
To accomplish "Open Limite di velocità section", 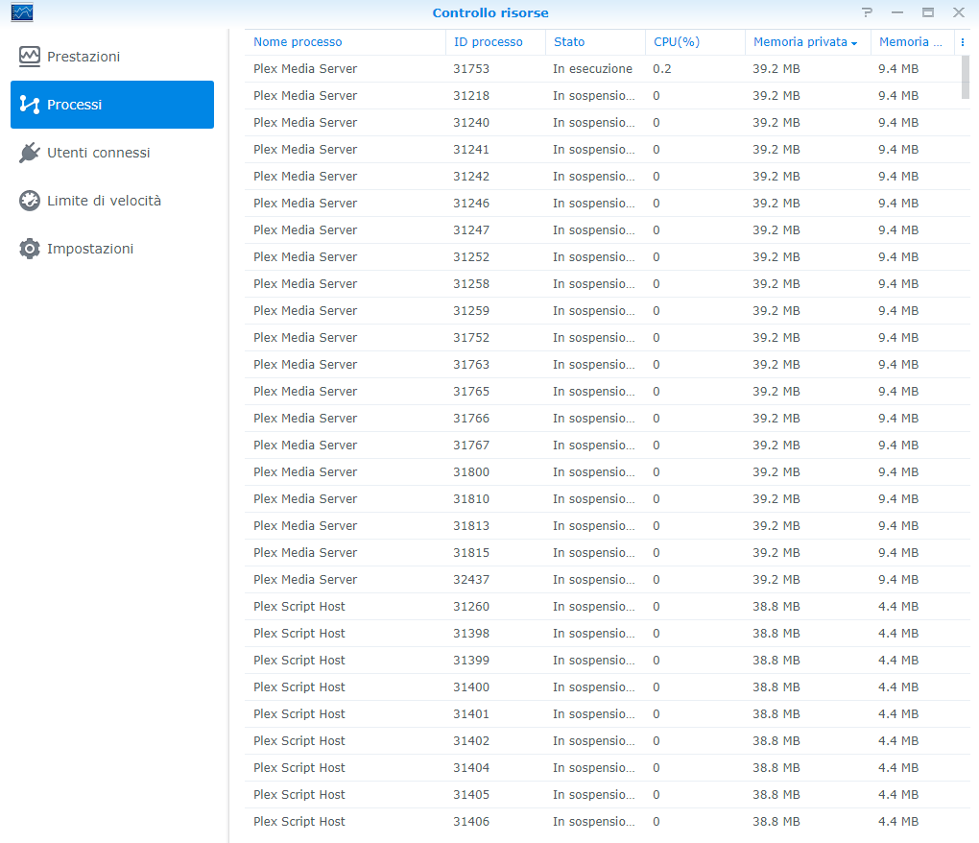I will [112, 201].
